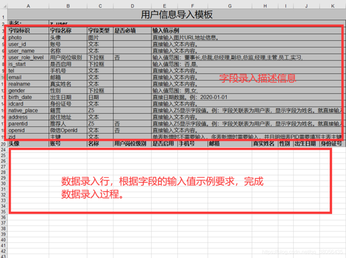Select column J header

pos(307,6)
